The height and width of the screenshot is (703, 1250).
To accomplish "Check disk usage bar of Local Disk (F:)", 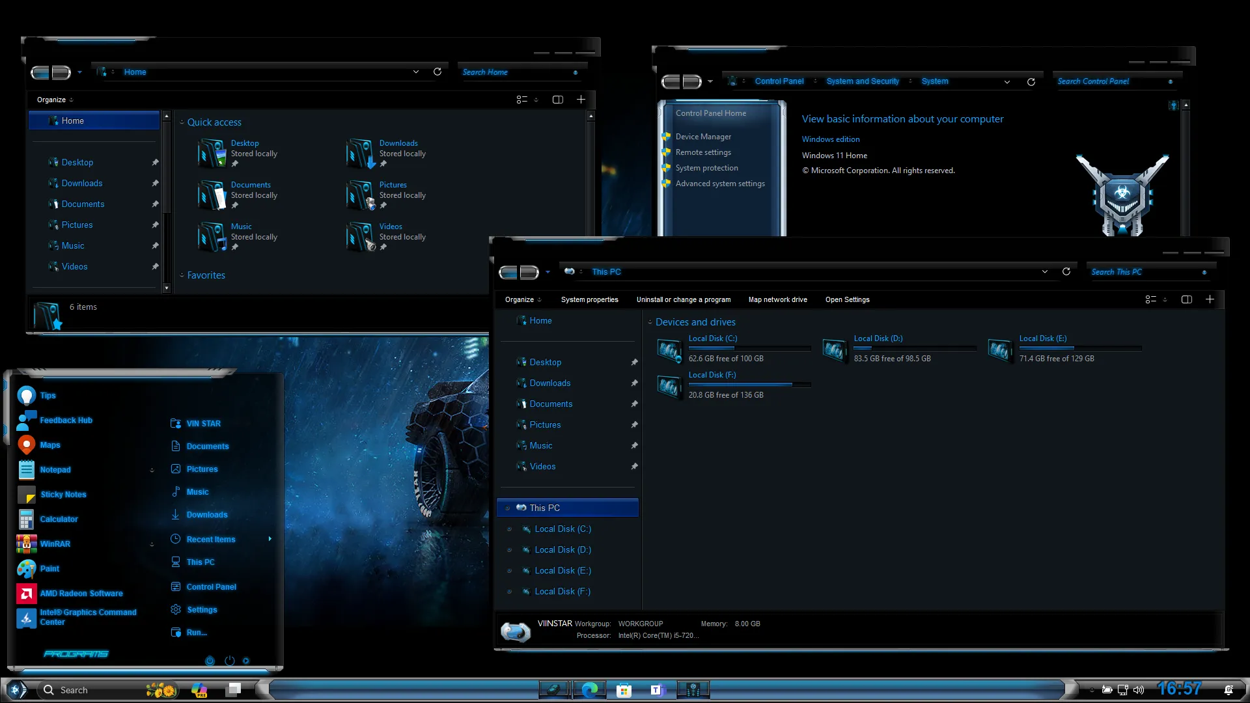I will [747, 384].
